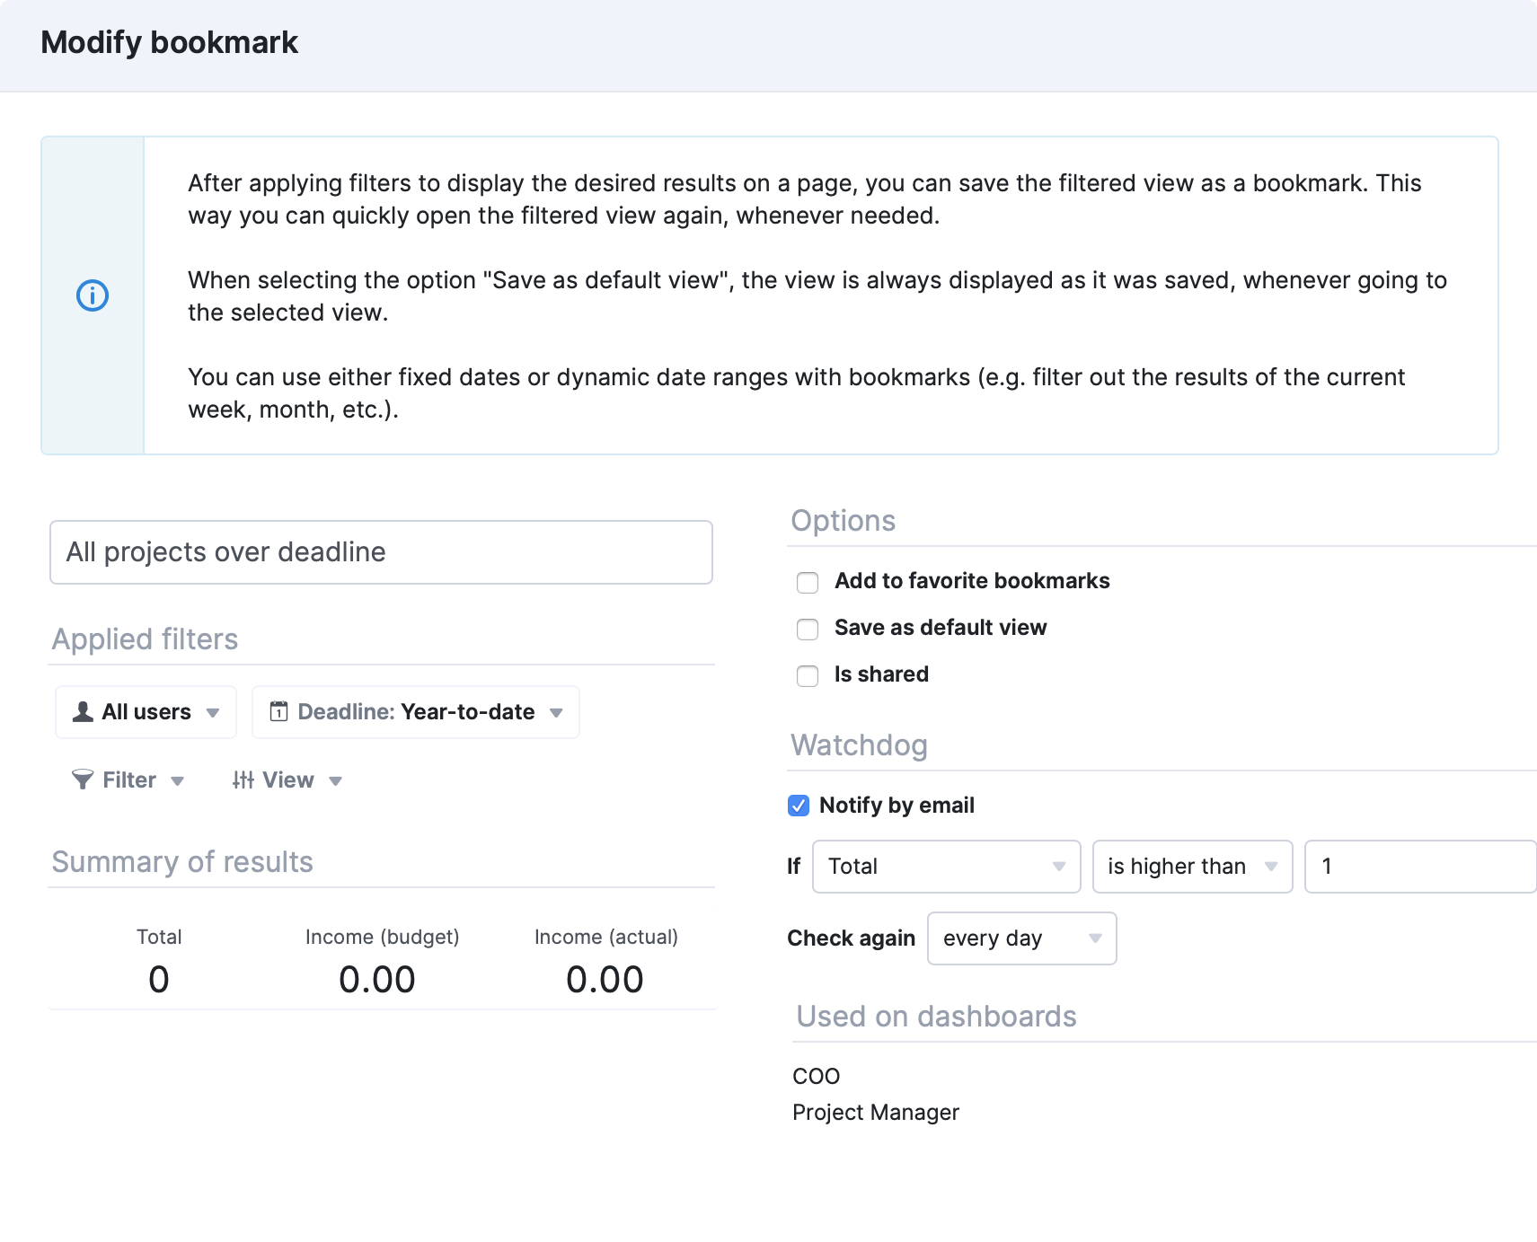This screenshot has width=1537, height=1242.
Task: Click the Total summary value 0
Action: [x=159, y=980]
